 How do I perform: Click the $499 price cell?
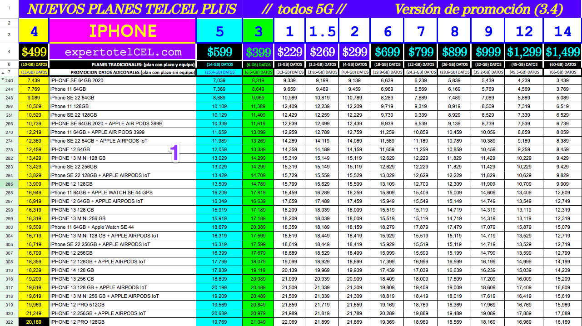[34, 52]
